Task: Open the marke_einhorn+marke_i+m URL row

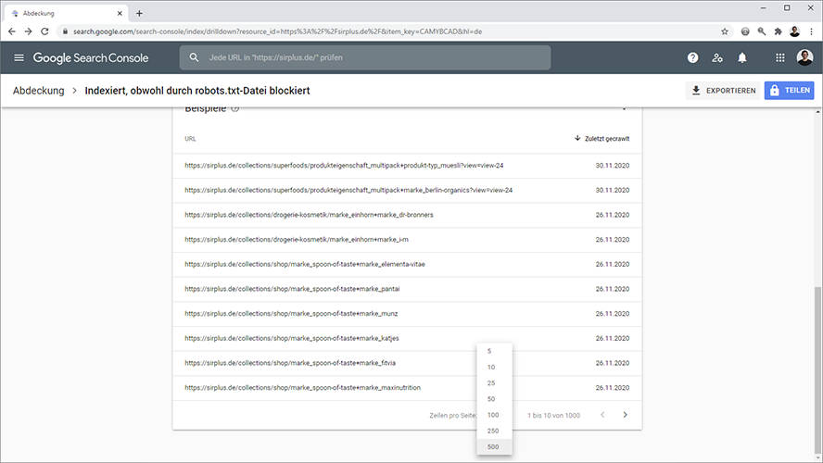Action: (x=407, y=240)
